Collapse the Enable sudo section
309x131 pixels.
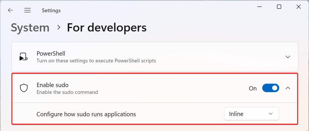tap(288, 88)
